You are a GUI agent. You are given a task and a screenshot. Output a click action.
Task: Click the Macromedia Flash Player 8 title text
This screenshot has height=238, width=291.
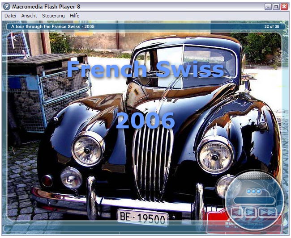click(46, 7)
